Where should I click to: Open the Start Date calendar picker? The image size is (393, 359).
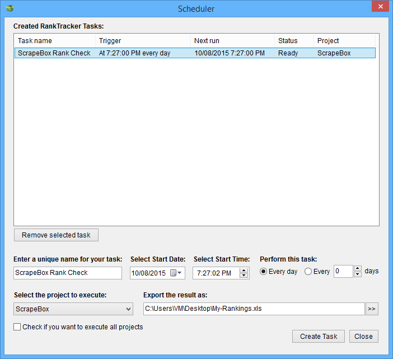pos(176,273)
